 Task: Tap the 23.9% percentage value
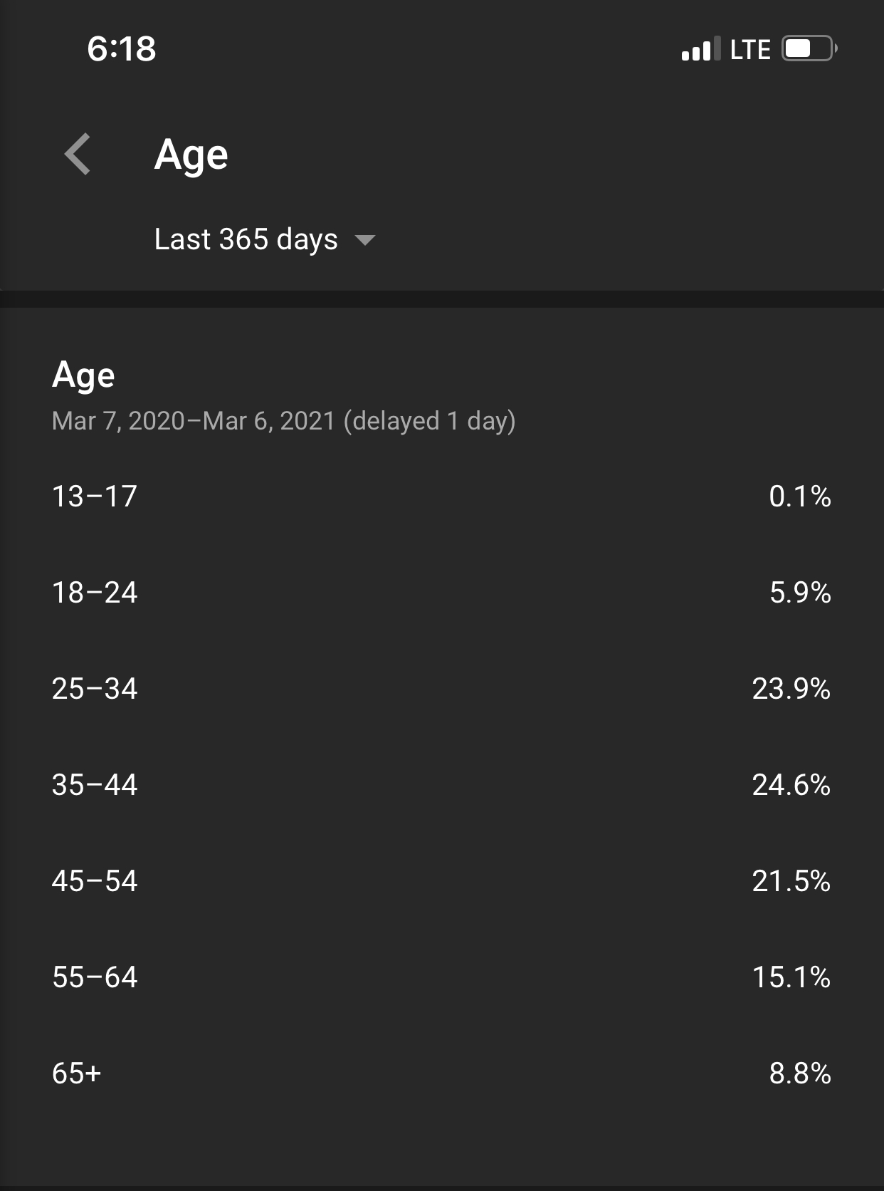(791, 688)
